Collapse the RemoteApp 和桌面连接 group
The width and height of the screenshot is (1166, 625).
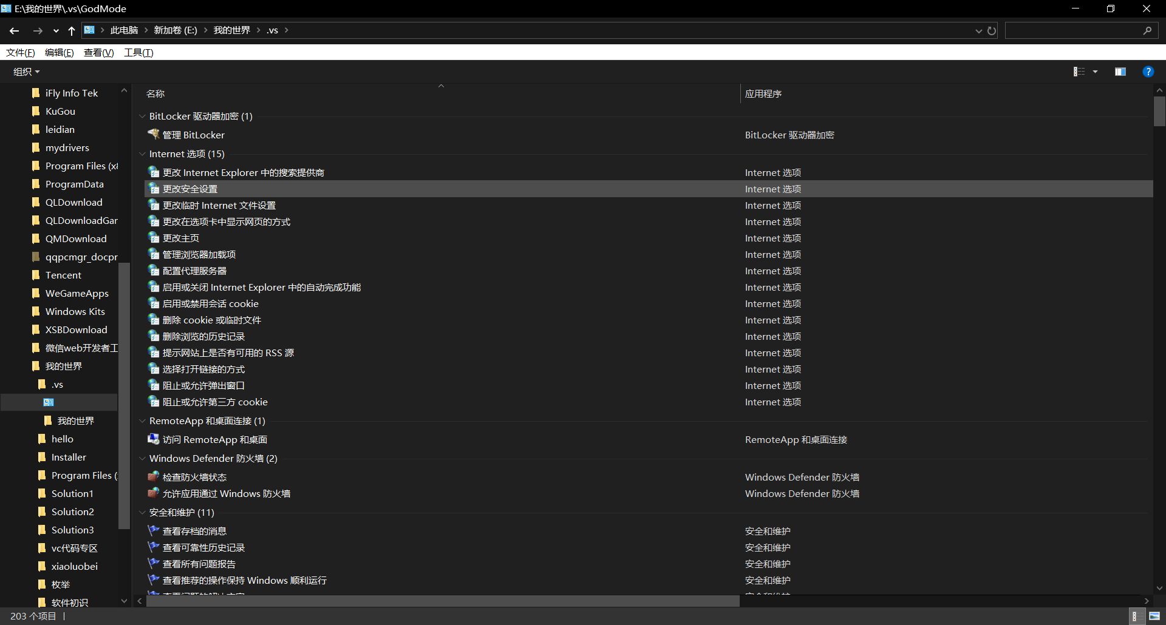pyautogui.click(x=142, y=421)
